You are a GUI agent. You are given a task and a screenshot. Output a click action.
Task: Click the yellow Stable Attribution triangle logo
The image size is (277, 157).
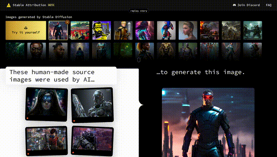9,5
